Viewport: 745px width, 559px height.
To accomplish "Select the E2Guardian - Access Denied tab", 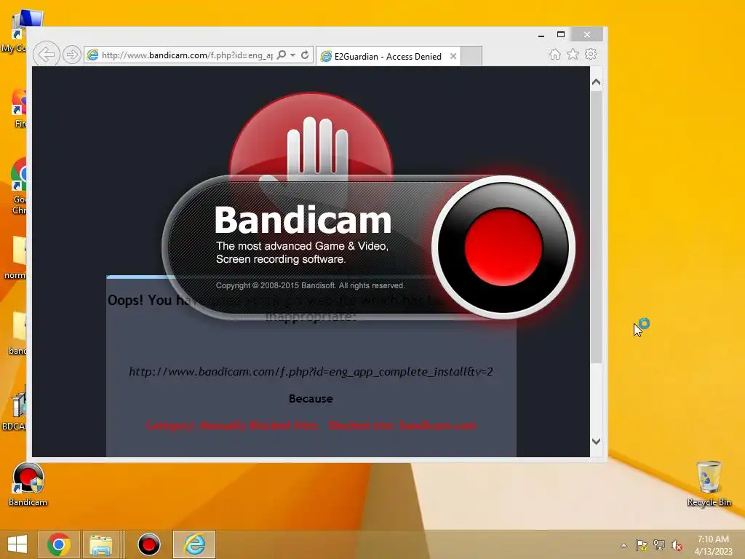I will click(x=388, y=57).
